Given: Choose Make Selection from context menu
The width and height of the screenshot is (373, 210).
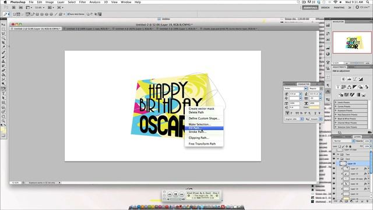Looking at the screenshot, I should coord(199,124).
